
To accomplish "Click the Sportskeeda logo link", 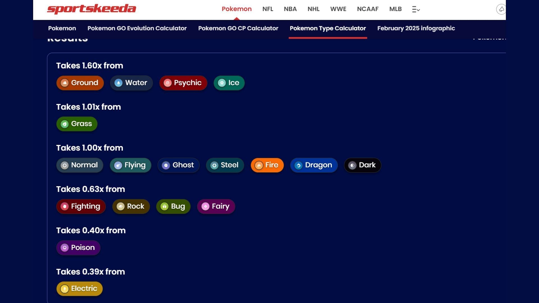I will (92, 9).
